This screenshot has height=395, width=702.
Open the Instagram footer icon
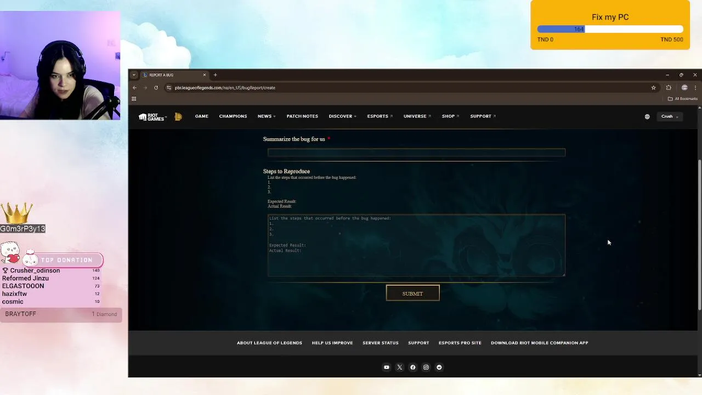click(426, 368)
